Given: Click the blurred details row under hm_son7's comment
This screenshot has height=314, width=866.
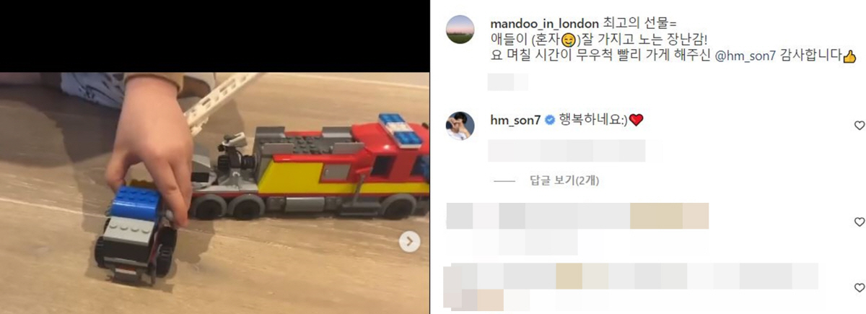Looking at the screenshot, I should point(567,151).
